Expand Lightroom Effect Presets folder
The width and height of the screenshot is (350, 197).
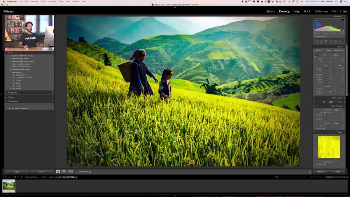coord(10,64)
